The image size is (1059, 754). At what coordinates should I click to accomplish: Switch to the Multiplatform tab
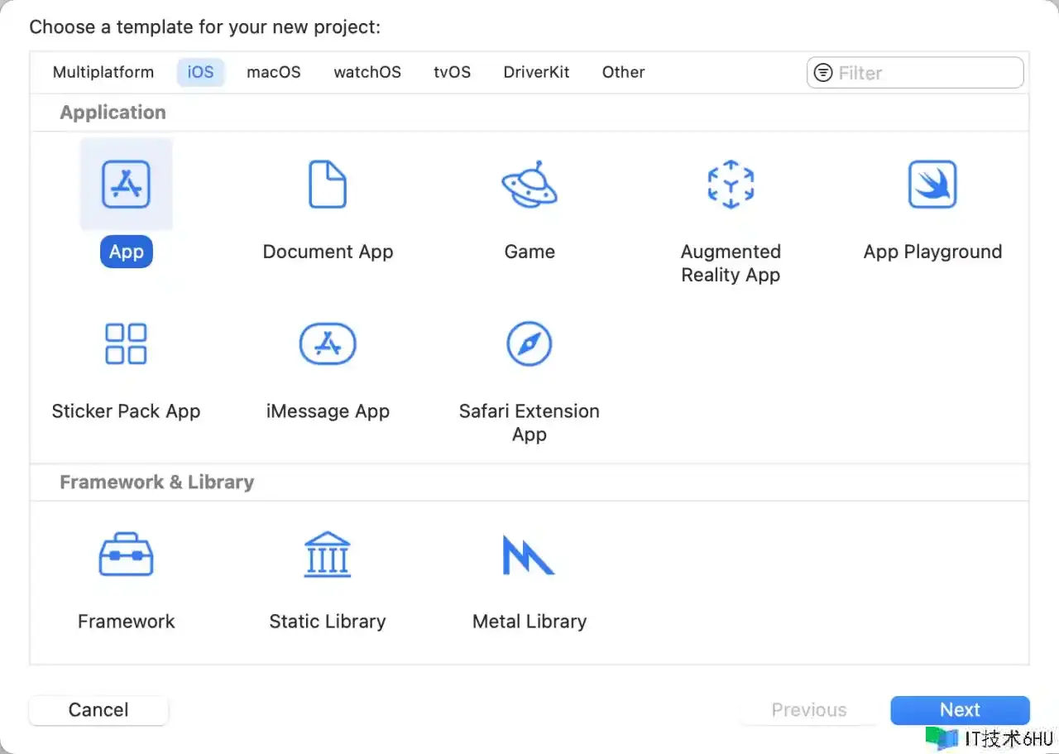click(103, 72)
